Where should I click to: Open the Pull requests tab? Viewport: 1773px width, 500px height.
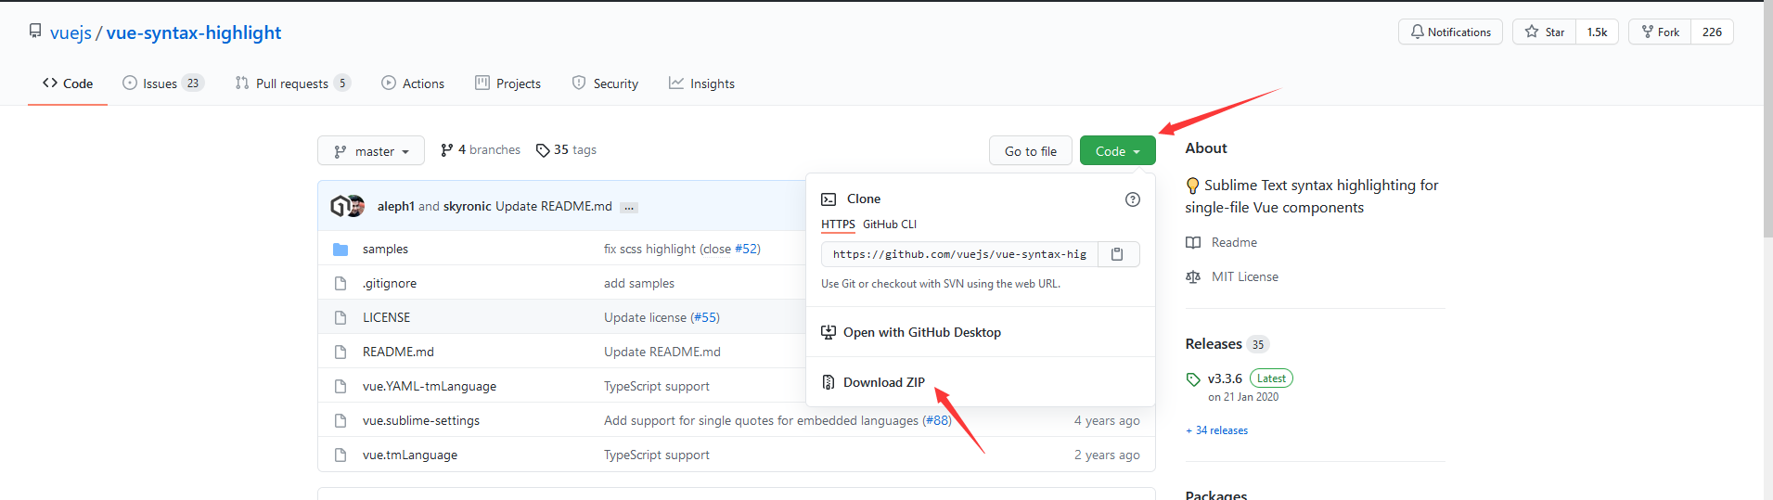click(292, 83)
